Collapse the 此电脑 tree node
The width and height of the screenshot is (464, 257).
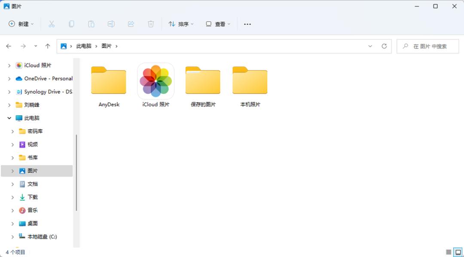point(9,118)
